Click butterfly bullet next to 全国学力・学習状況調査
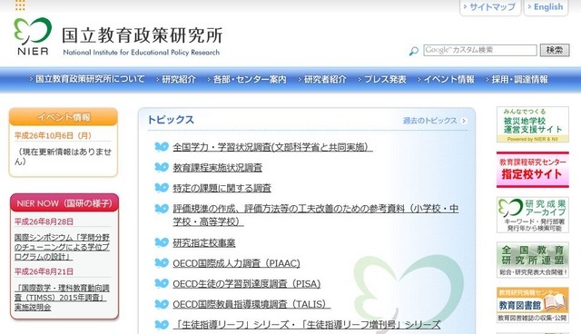The image size is (581, 334). 162,147
